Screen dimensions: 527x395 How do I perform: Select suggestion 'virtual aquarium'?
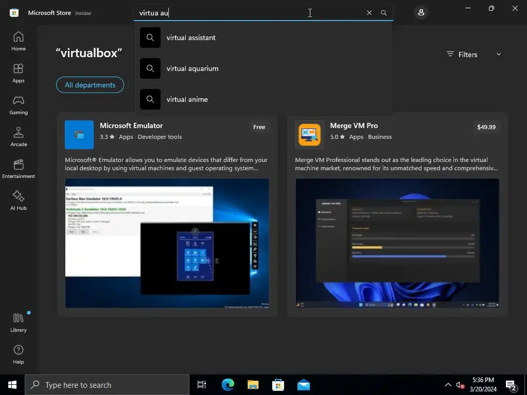point(263,68)
